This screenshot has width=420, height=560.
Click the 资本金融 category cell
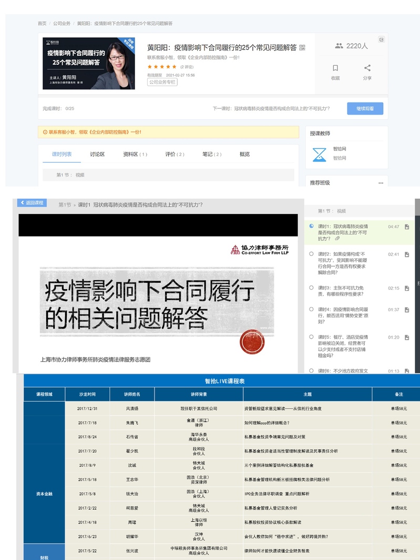coord(44,494)
